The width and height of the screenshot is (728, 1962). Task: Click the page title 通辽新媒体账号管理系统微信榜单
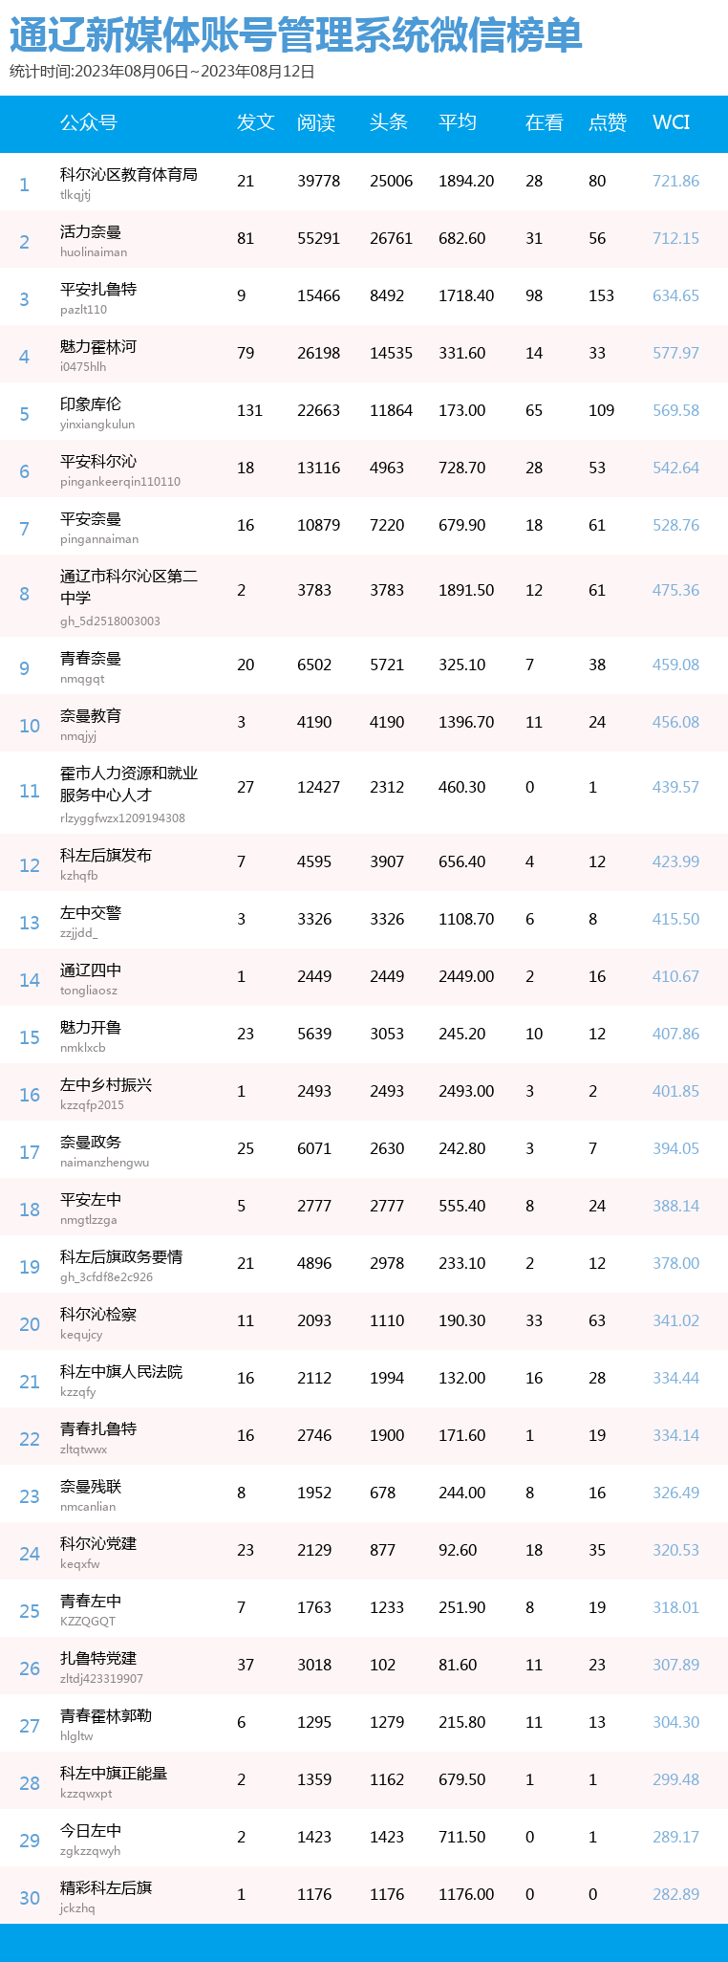coord(296,35)
